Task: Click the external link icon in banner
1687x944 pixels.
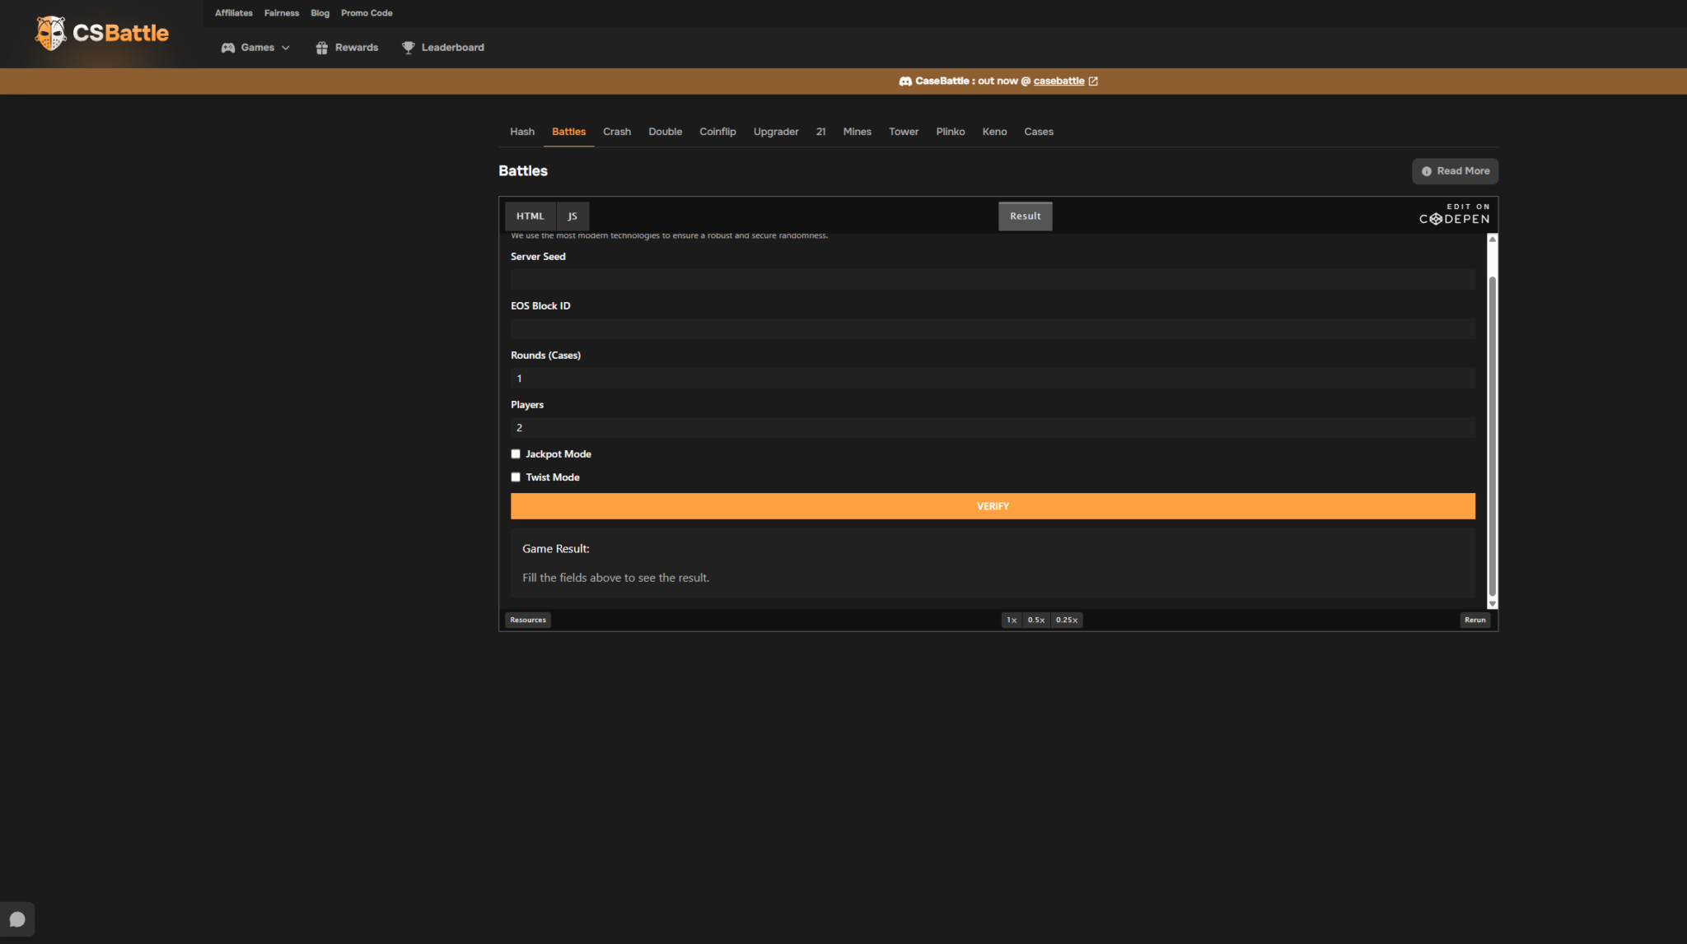Action: 1093,81
